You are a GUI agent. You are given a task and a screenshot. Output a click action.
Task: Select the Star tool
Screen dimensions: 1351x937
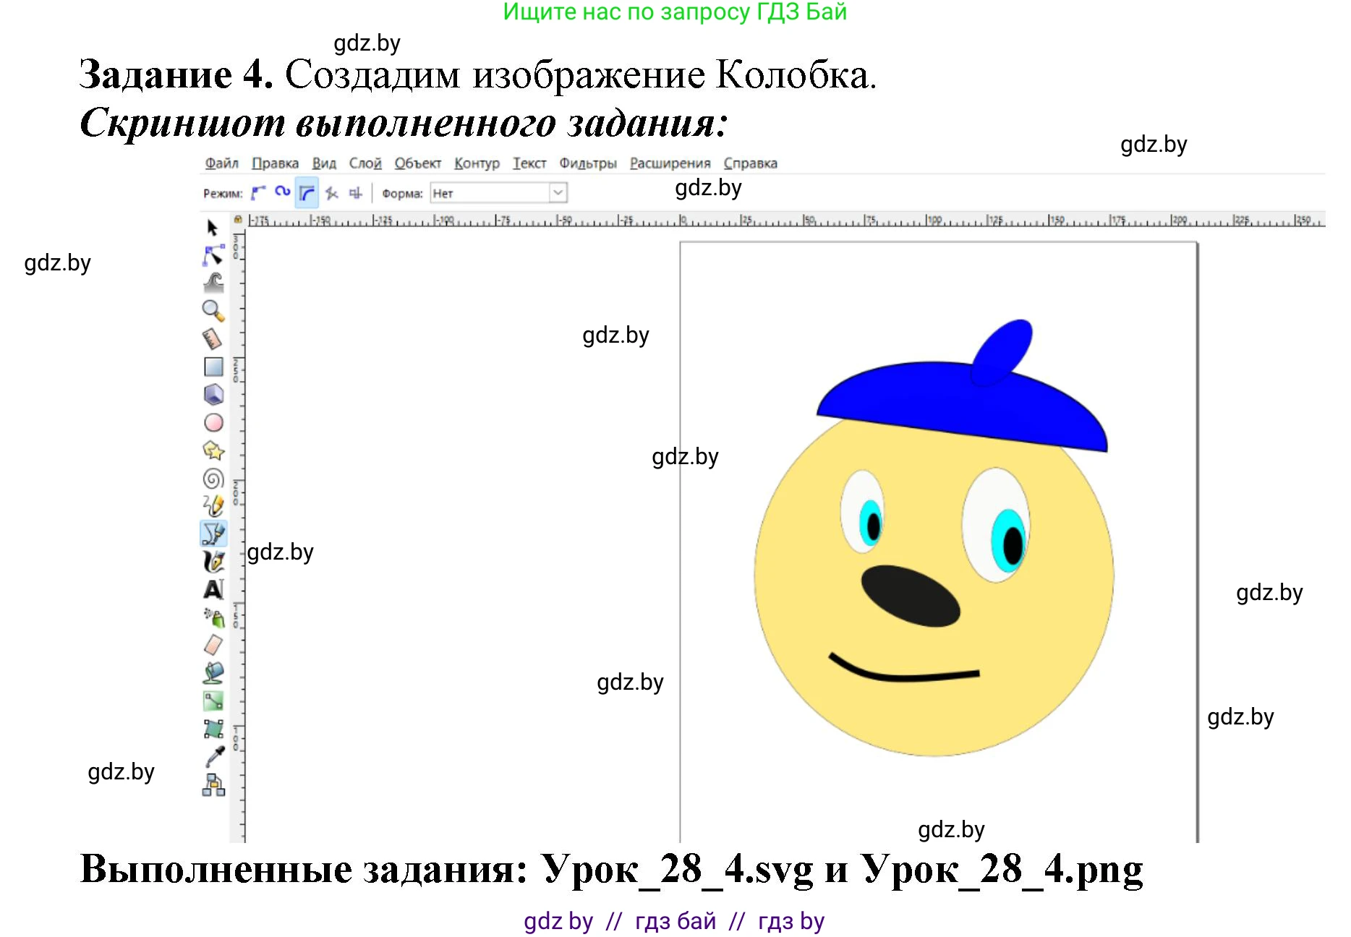(213, 450)
